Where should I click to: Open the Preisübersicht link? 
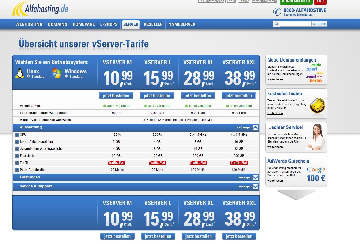coord(197,120)
